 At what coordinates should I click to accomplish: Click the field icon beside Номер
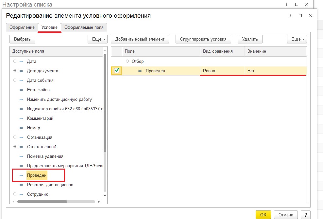tap(22, 128)
